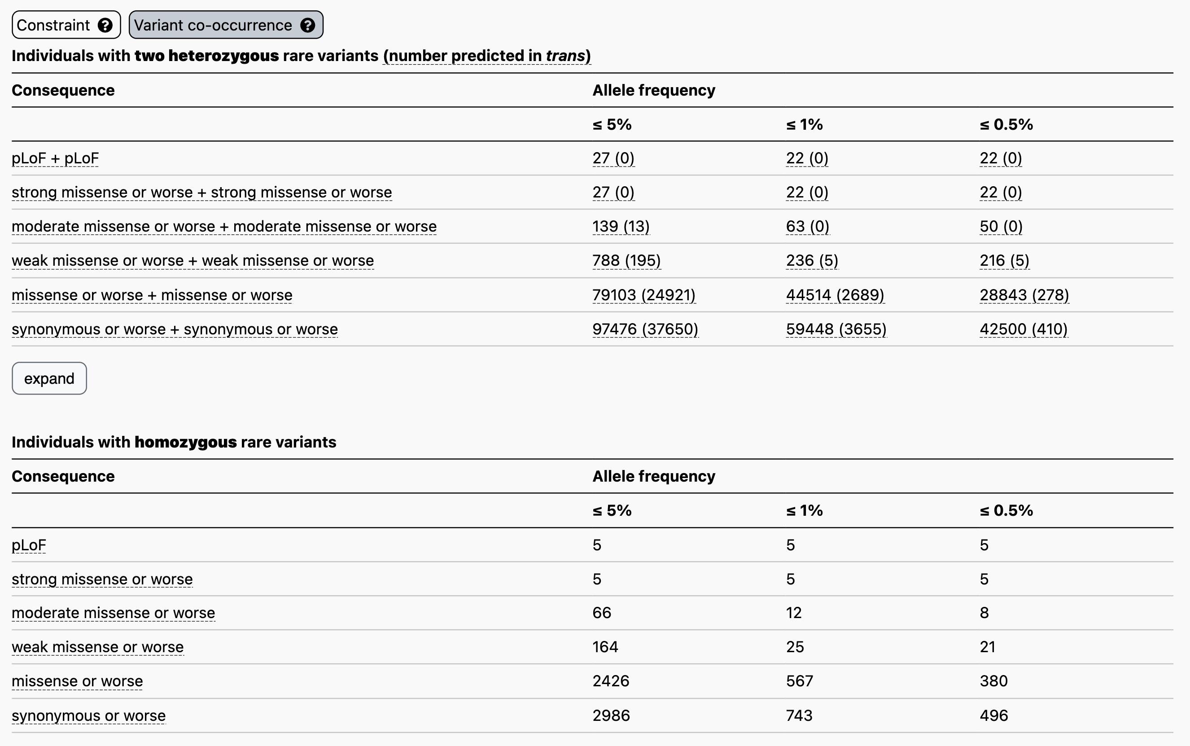Click the '236 (5)' count under ≤ 1%
1190x746 pixels.
812,260
